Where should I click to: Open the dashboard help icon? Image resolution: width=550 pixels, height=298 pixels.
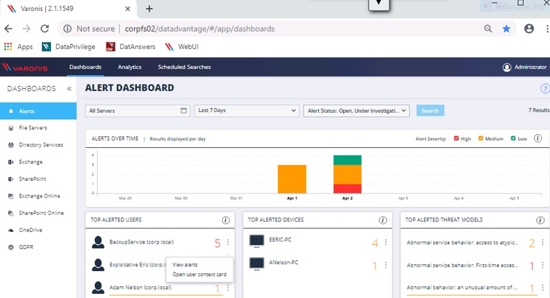545,89
